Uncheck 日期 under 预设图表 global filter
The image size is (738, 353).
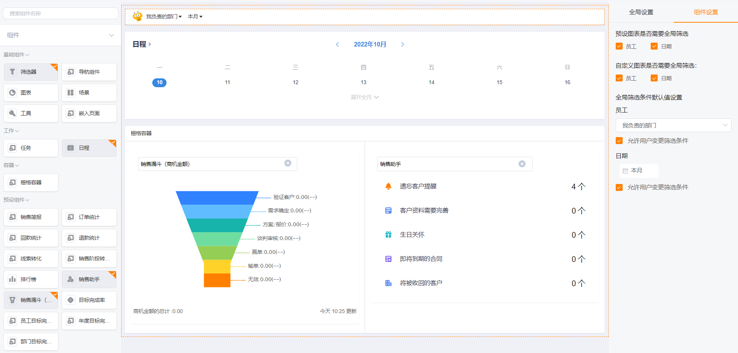(654, 46)
